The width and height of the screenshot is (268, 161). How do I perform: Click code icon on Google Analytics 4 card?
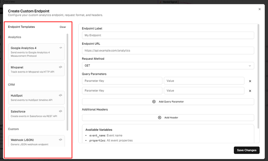coord(61,48)
